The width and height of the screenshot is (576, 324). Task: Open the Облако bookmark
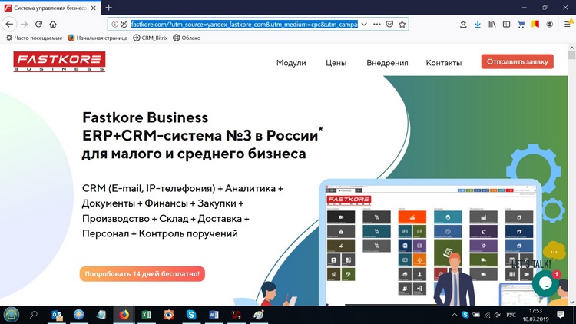point(187,38)
